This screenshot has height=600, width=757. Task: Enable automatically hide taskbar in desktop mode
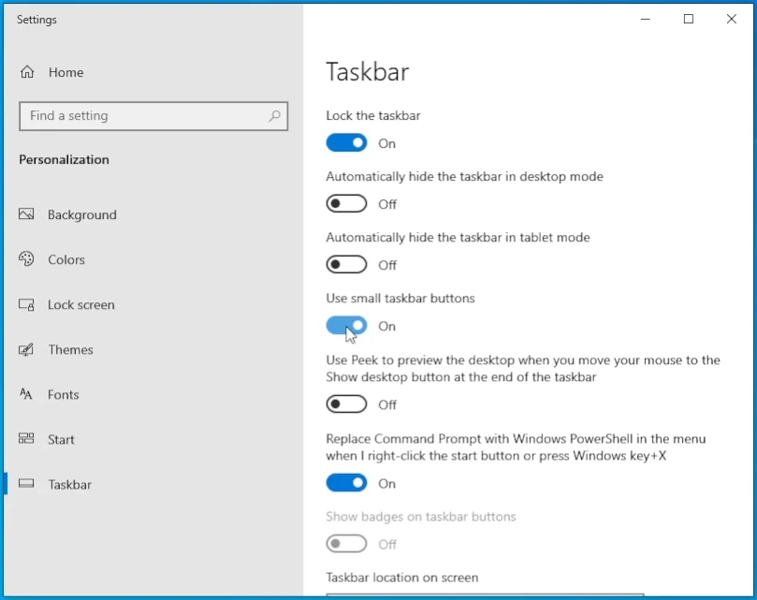tap(346, 203)
